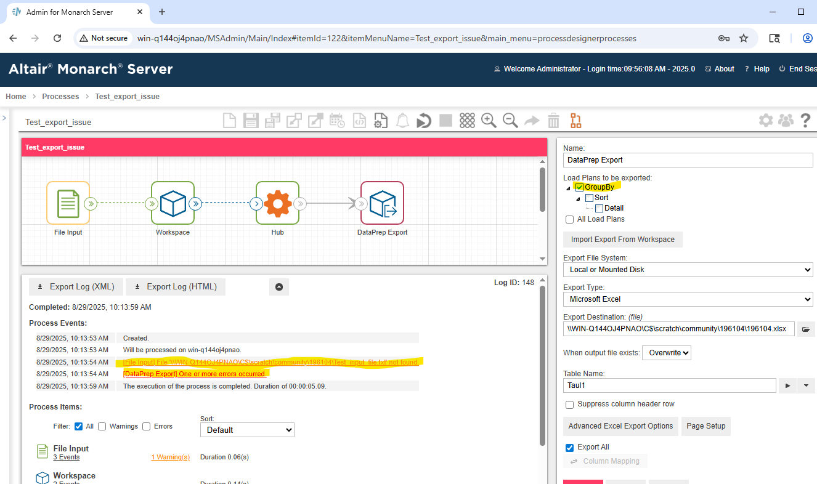This screenshot has width=817, height=484.
Task: Open the Export Type dropdown
Action: click(688, 299)
